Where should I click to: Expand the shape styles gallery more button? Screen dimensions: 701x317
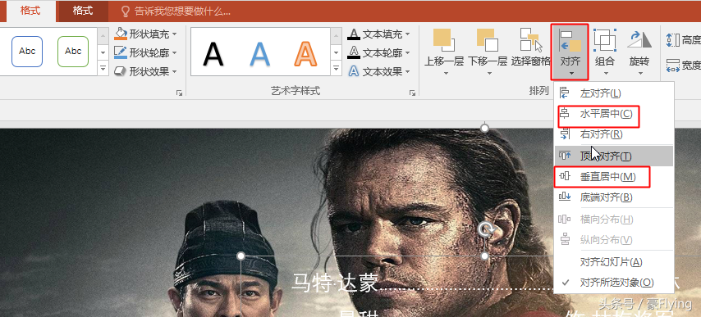click(x=103, y=68)
